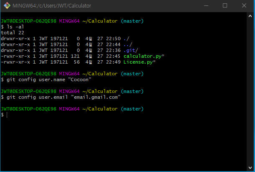Image resolution: width=255 pixels, height=172 pixels.
Task: Click the 22:45 timestamp of calculator.py
Action: pos(113,56)
